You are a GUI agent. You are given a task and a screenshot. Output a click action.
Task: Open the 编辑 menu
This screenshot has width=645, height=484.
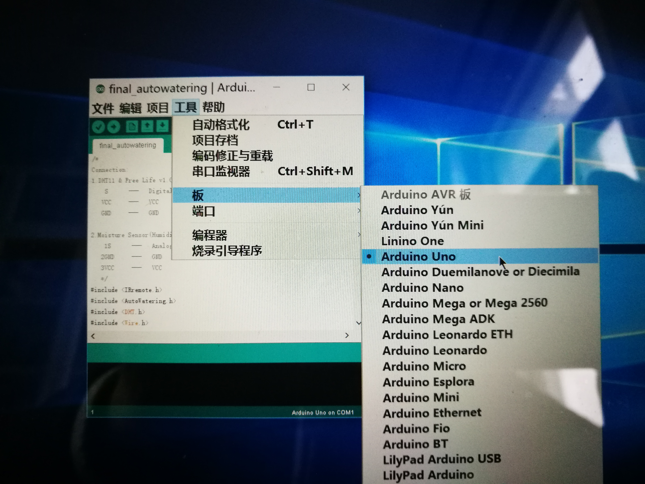point(130,108)
